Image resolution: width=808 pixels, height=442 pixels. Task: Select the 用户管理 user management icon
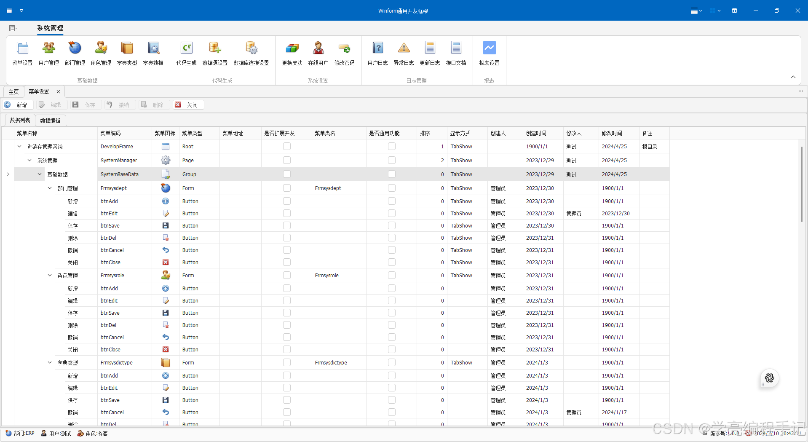pyautogui.click(x=48, y=53)
